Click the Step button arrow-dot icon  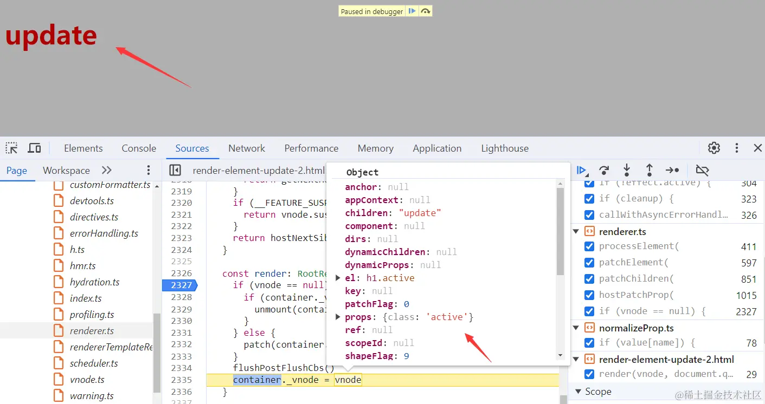click(672, 170)
